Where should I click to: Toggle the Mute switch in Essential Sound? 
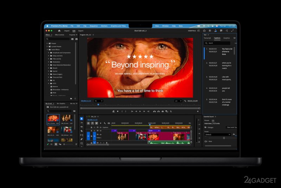point(206,141)
